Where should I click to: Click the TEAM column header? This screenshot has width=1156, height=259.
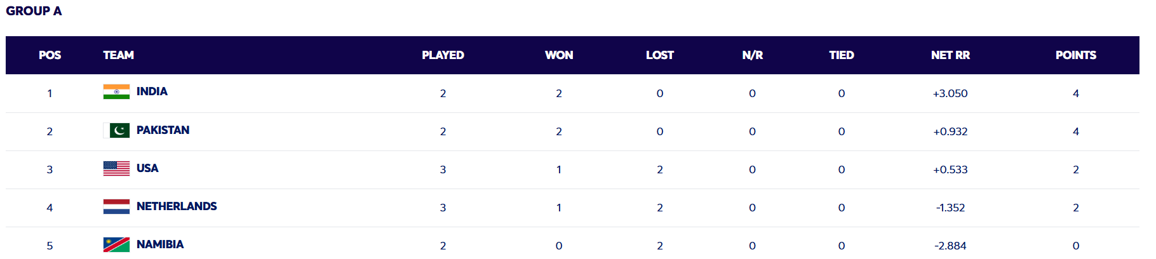pos(119,55)
